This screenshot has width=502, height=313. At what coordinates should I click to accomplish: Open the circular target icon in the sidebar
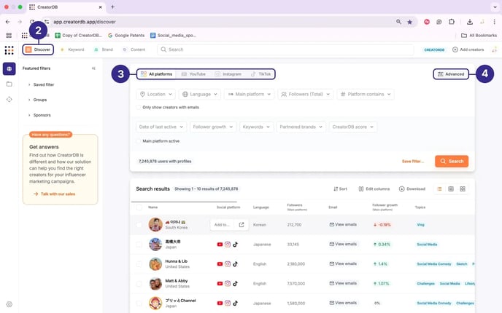[9, 99]
